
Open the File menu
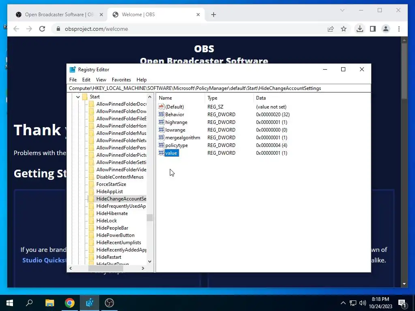(73, 80)
